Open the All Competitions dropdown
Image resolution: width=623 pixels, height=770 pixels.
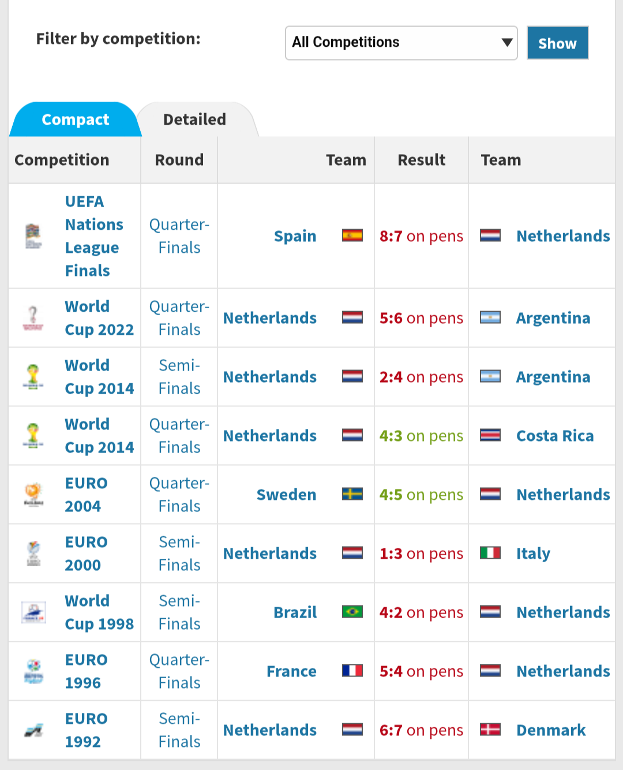tap(401, 43)
